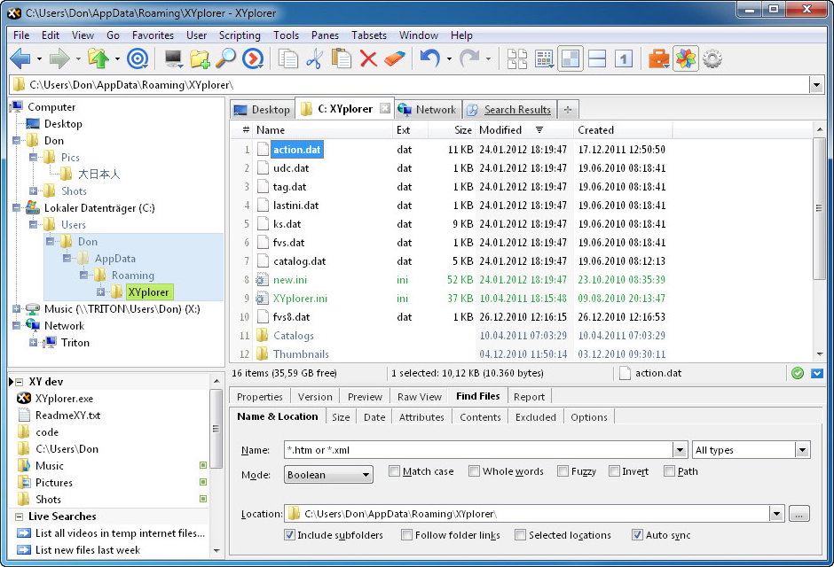This screenshot has width=834, height=567.
Task: Select the XYplorer.ini file row
Action: point(301,299)
